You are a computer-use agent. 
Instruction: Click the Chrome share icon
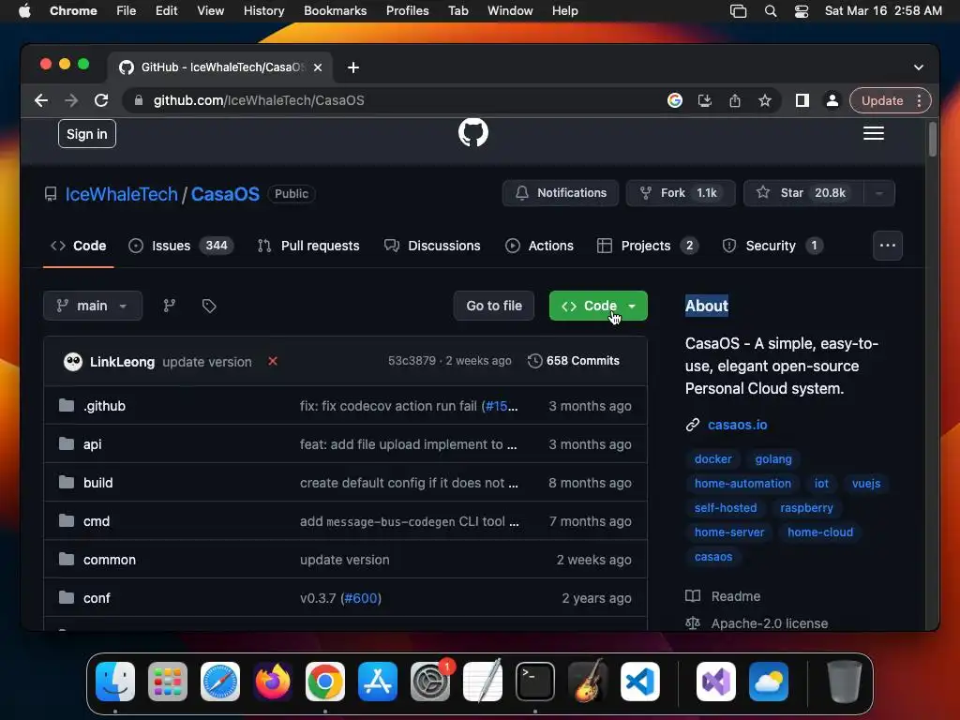[x=735, y=100]
